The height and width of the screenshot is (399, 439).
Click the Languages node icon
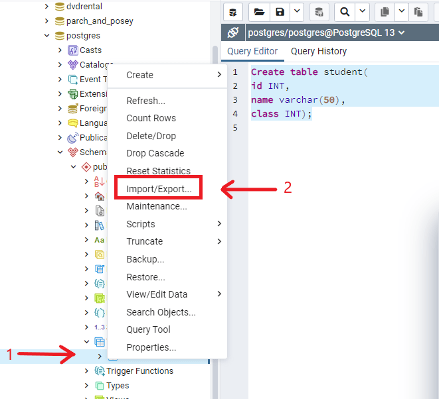(x=73, y=123)
